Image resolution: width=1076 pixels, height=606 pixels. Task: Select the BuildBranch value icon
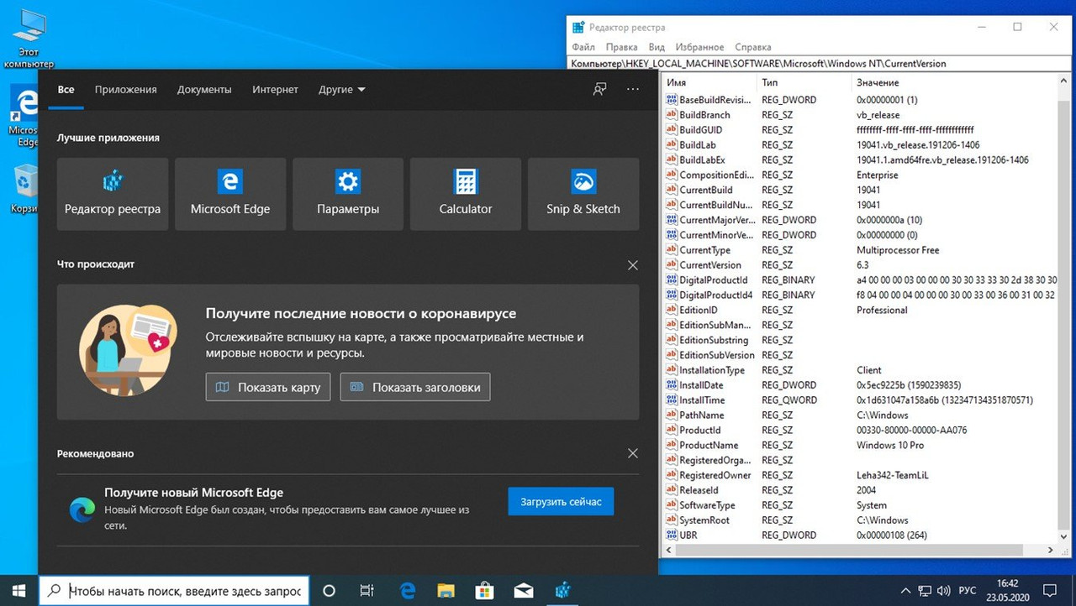coord(672,115)
